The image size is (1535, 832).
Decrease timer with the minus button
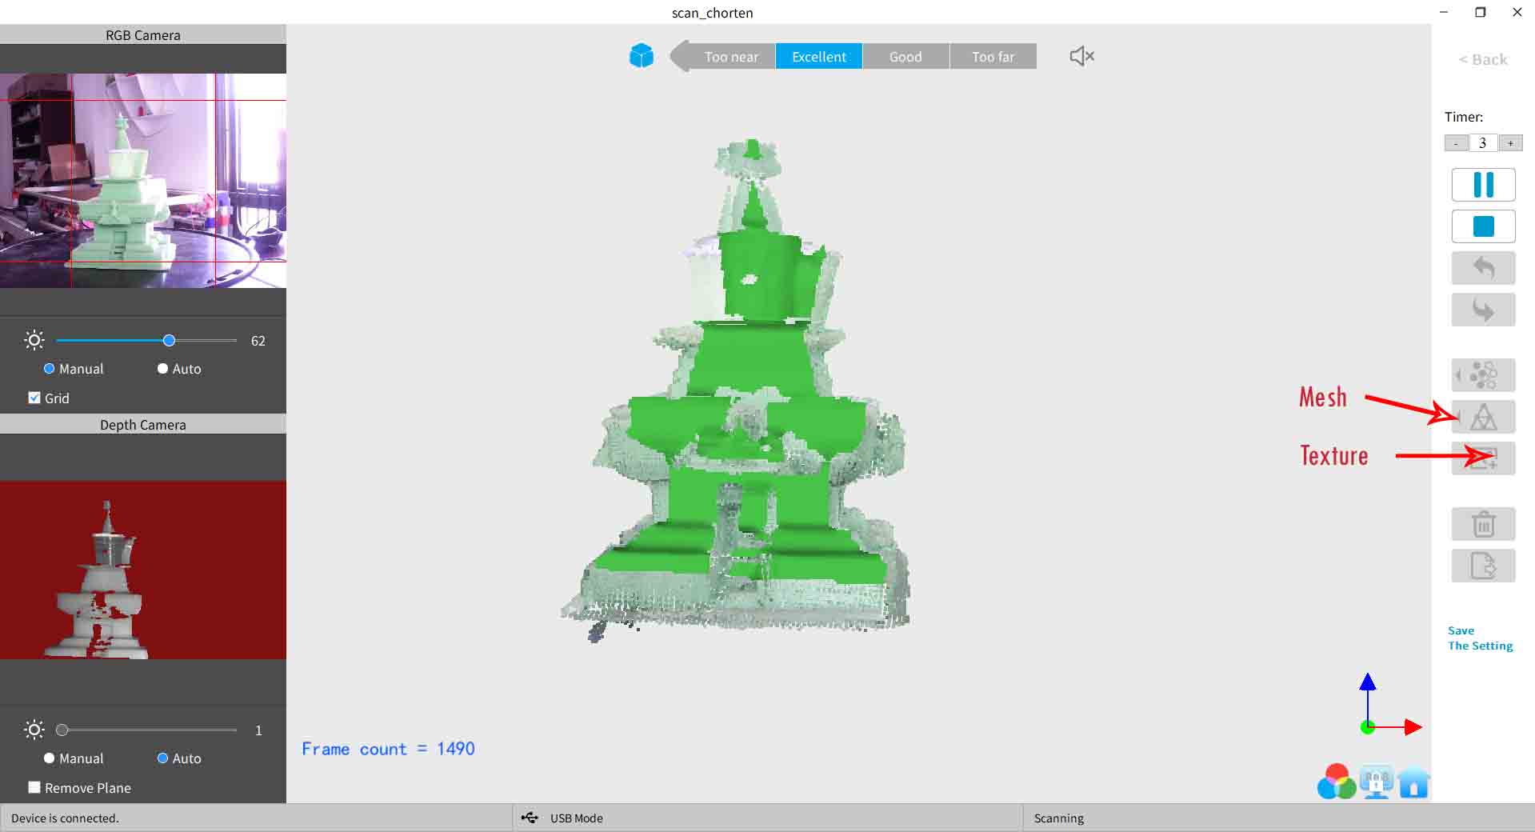1456,143
